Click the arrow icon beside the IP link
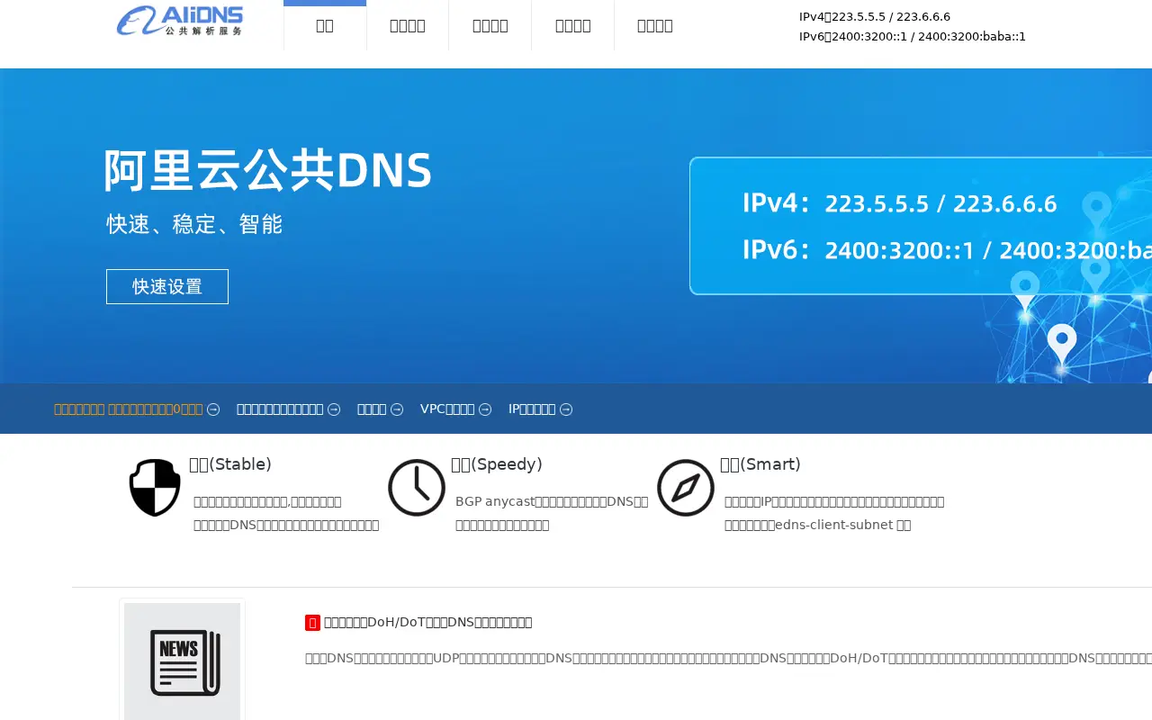 tap(566, 409)
